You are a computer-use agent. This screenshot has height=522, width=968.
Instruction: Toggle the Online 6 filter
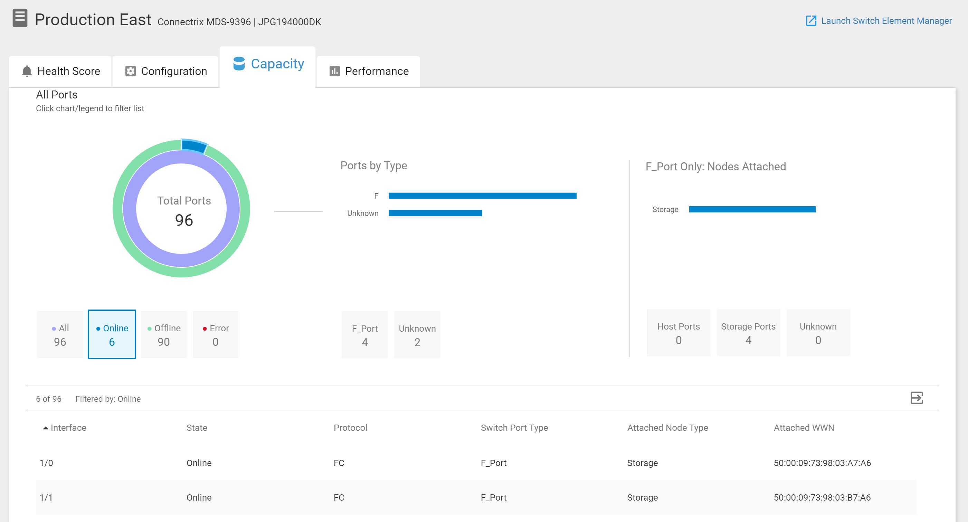112,334
